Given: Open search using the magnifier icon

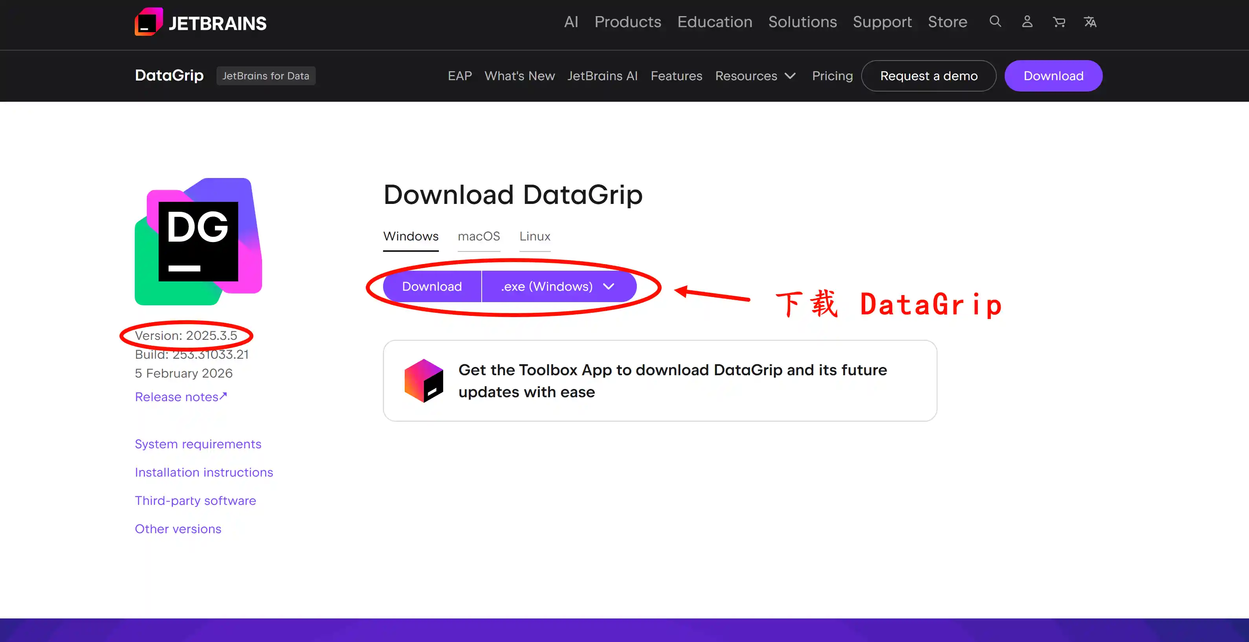Looking at the screenshot, I should 995,22.
